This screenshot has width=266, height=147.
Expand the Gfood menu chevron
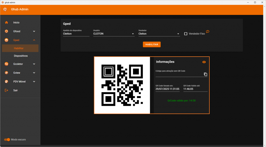tap(34, 31)
